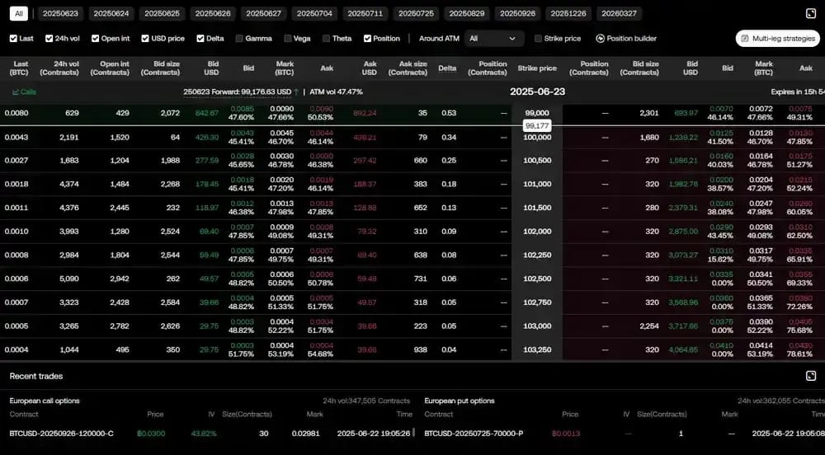Click the 2025-06-23 expiry date header
The width and height of the screenshot is (825, 455).
pos(537,92)
